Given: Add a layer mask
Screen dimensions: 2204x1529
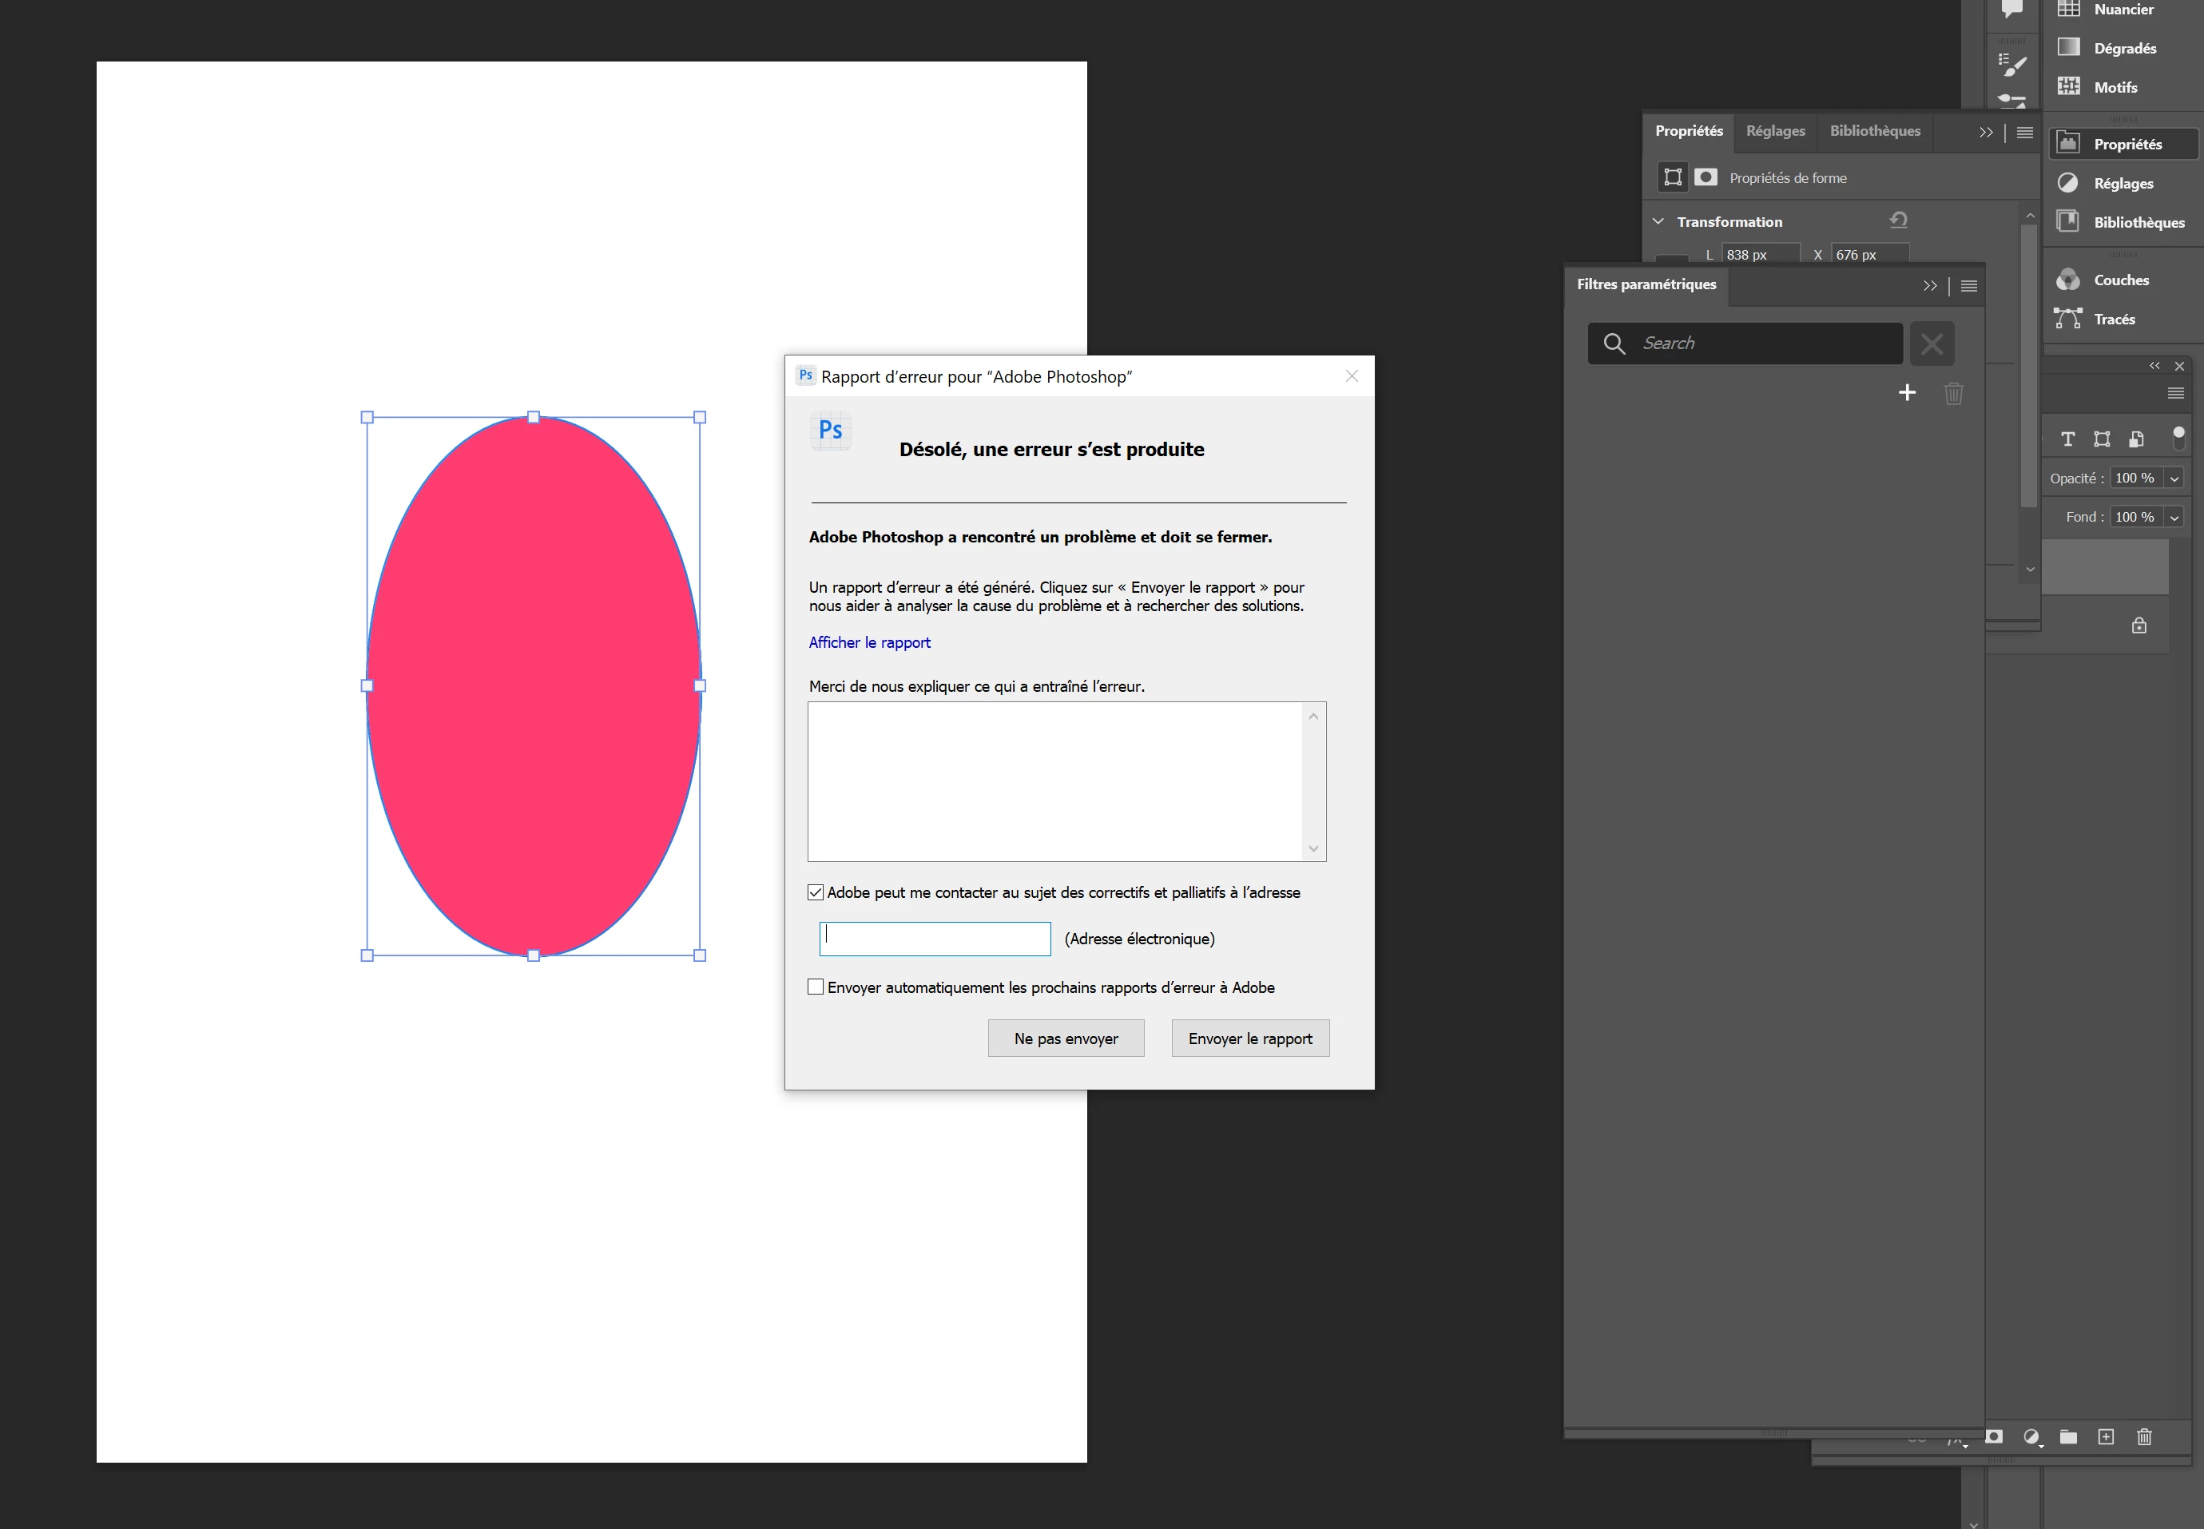Looking at the screenshot, I should point(1994,1436).
